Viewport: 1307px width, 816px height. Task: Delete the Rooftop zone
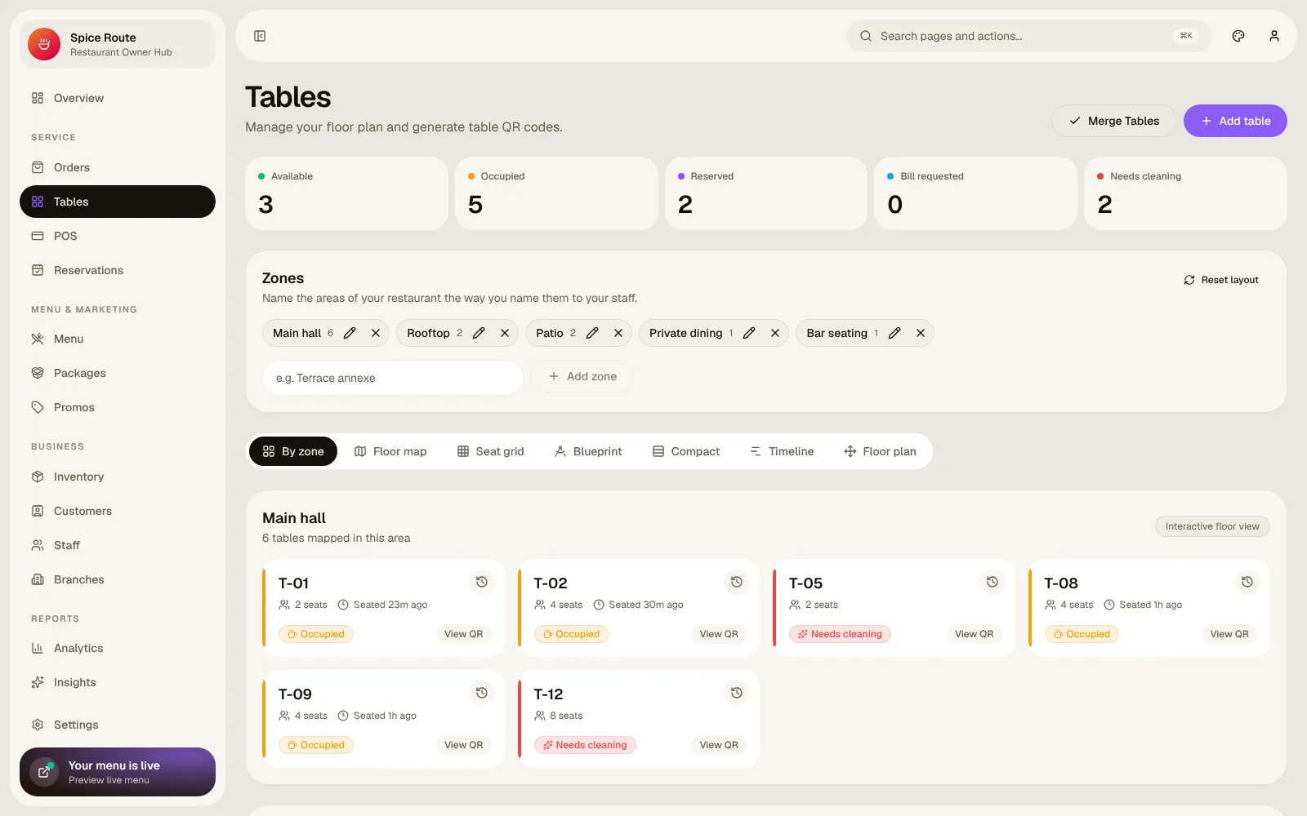[x=505, y=333]
